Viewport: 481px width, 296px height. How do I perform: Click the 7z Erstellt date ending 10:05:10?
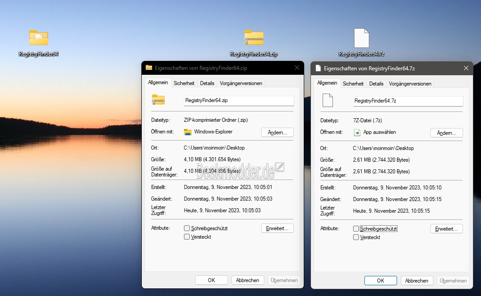pos(397,188)
